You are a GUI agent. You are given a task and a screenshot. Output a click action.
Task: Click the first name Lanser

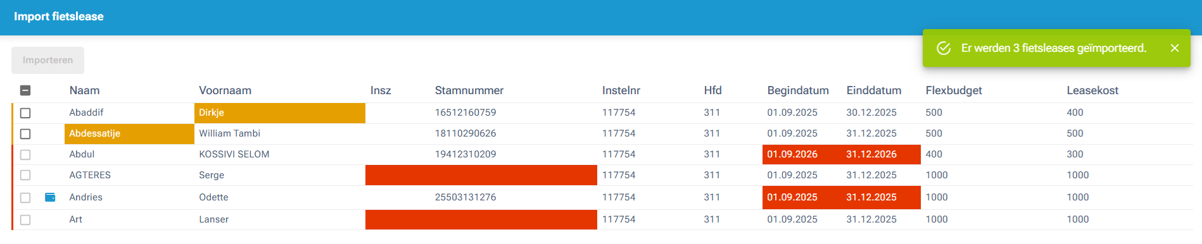(x=213, y=219)
